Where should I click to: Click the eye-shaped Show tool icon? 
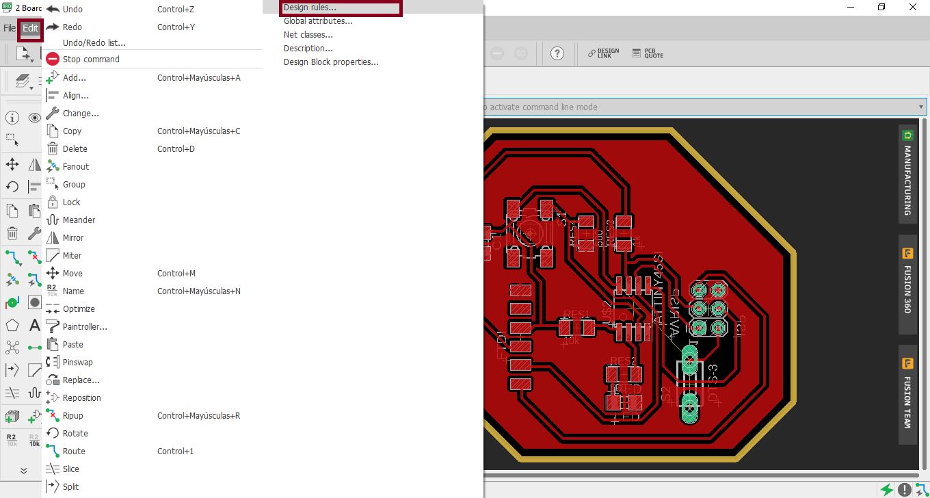coord(34,118)
